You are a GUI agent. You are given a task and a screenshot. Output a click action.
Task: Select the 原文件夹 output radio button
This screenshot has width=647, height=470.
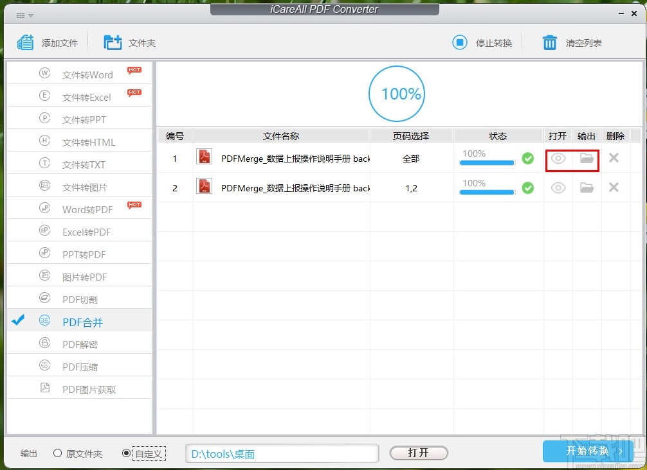tap(57, 453)
